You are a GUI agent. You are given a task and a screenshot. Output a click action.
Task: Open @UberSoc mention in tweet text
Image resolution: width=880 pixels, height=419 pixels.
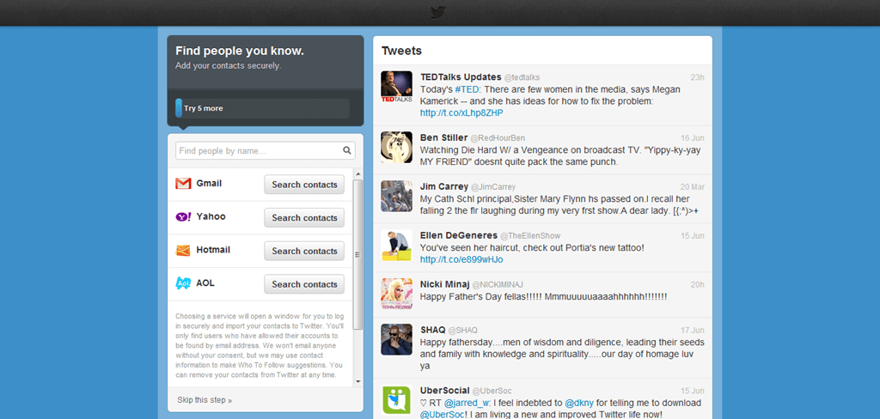[442, 415]
